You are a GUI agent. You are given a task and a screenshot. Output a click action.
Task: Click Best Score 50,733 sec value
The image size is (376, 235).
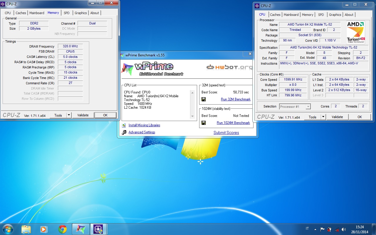(241, 92)
